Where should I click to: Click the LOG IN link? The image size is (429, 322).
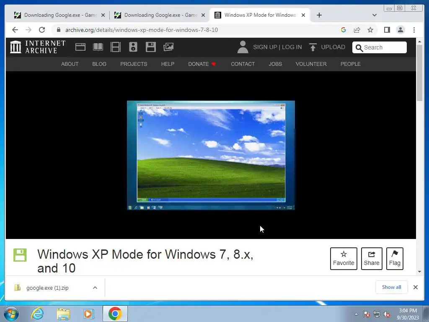(292, 47)
